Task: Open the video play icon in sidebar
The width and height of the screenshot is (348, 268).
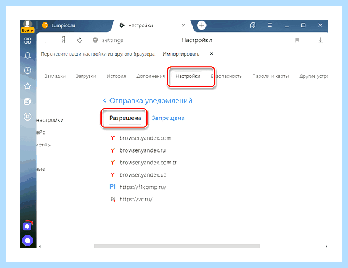Action: [x=28, y=117]
